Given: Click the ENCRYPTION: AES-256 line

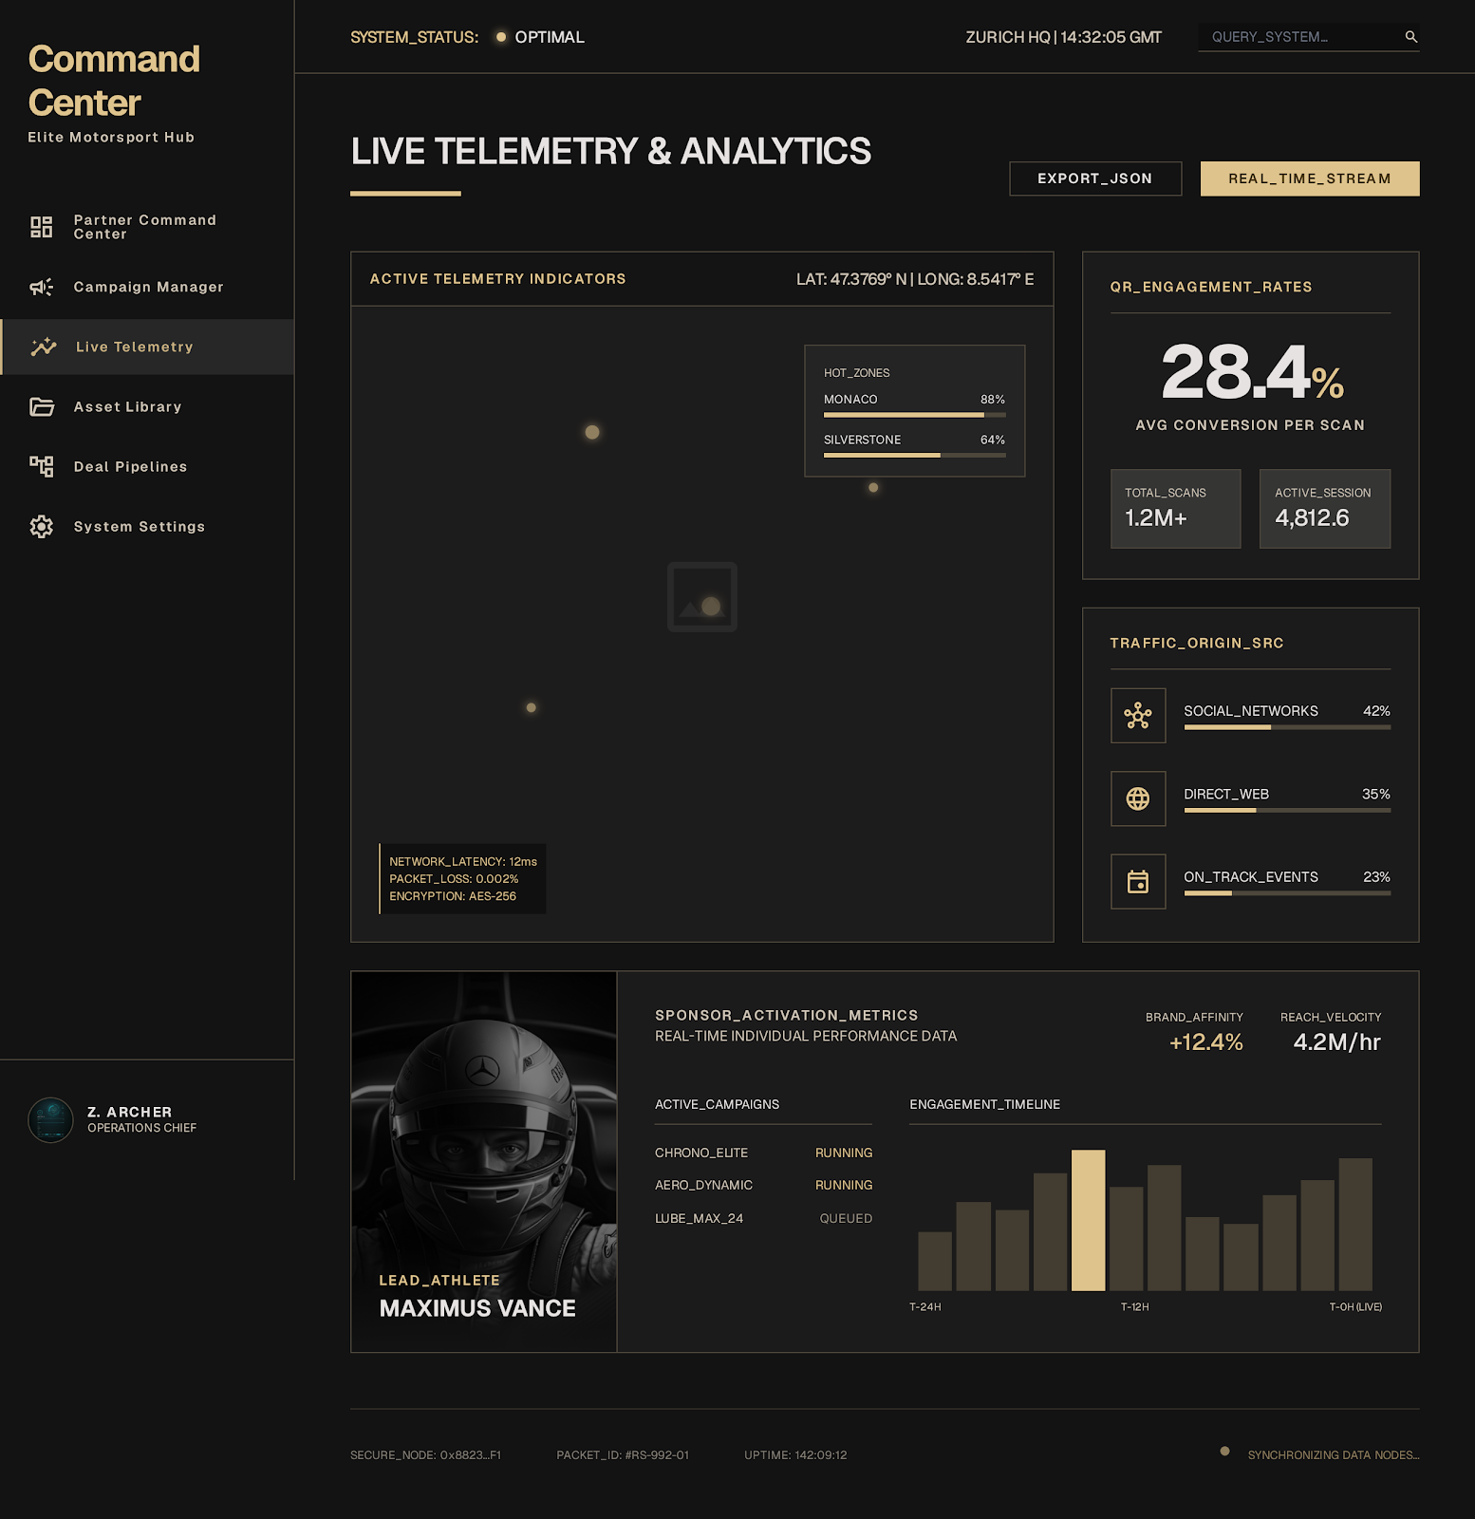Looking at the screenshot, I should (x=453, y=896).
